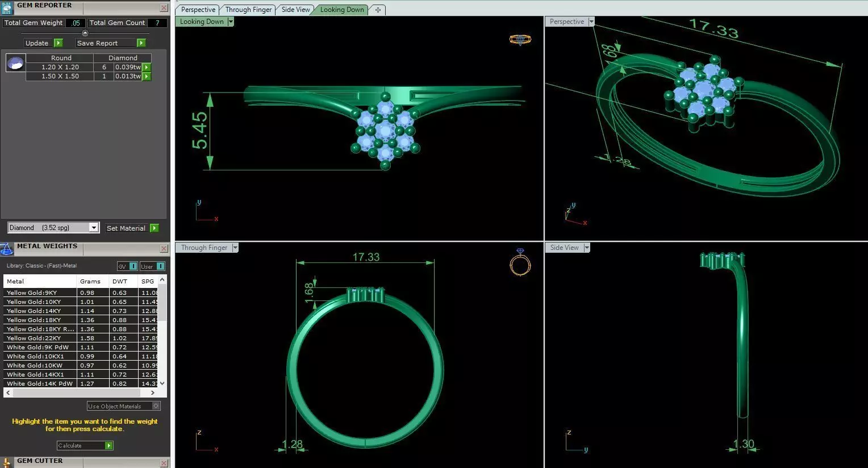Click the ring orientation icon in Through Finger viewport
The width and height of the screenshot is (868, 468).
(x=520, y=262)
